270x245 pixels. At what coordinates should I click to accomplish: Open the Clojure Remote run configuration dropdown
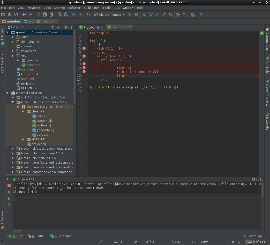click(110, 15)
